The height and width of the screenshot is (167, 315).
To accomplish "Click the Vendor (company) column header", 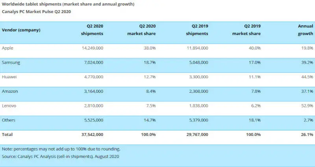I will 21,30.
